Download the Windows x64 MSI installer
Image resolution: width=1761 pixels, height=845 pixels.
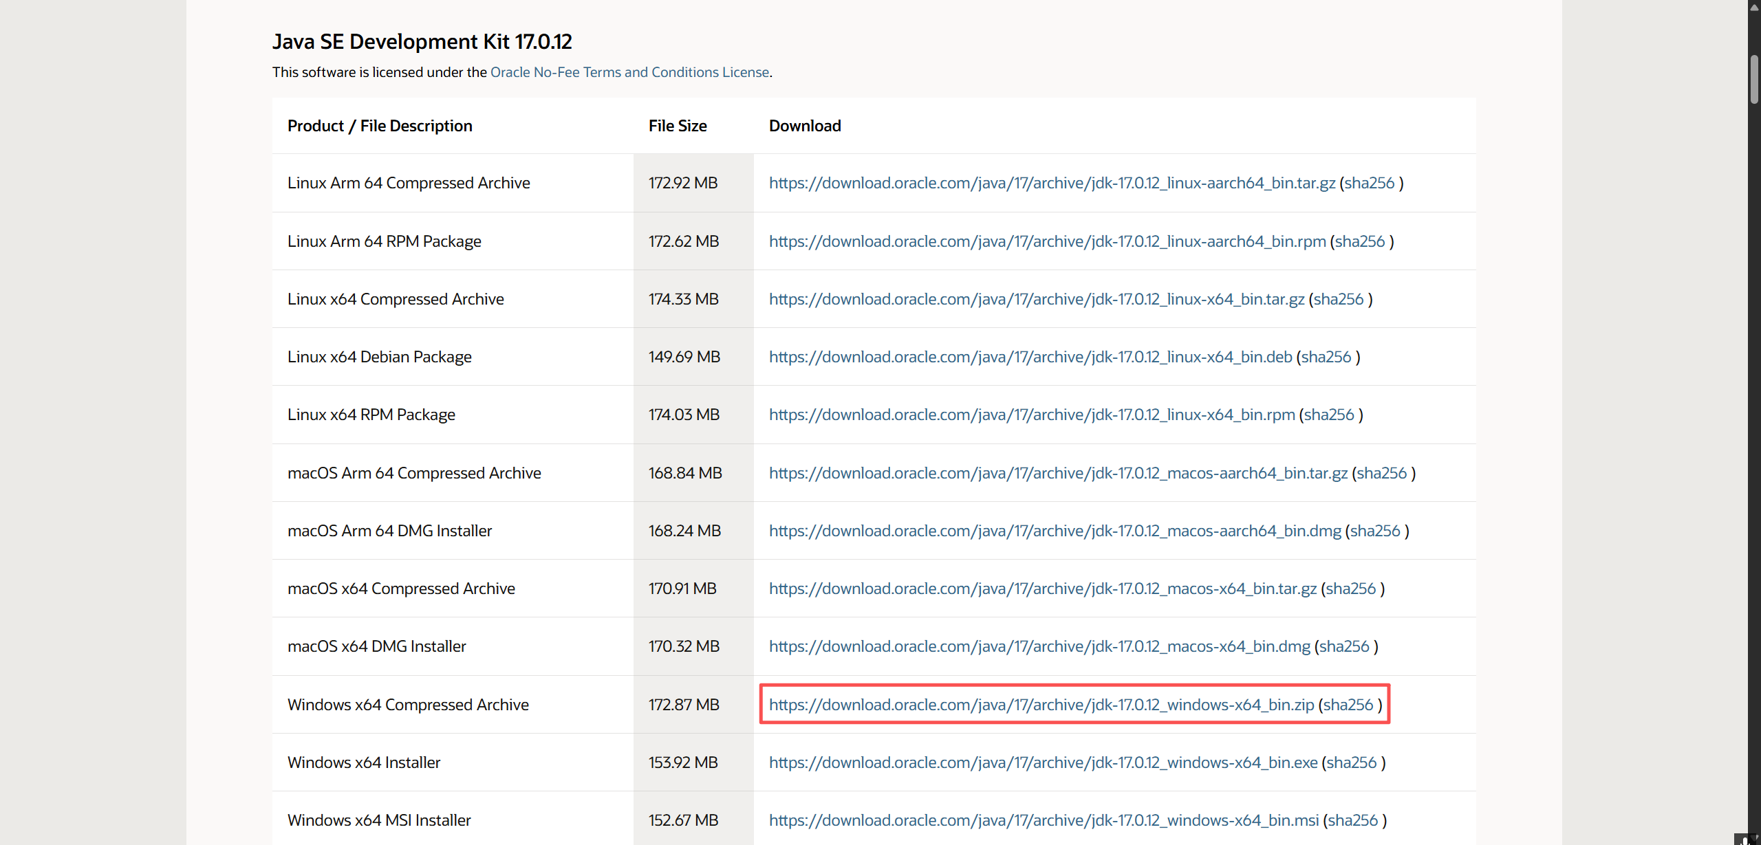point(1044,820)
